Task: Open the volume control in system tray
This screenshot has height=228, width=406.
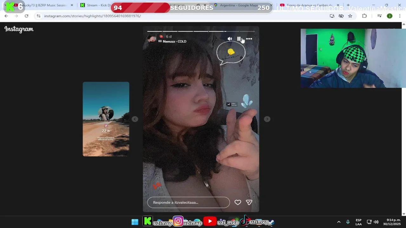Action: click(376, 222)
